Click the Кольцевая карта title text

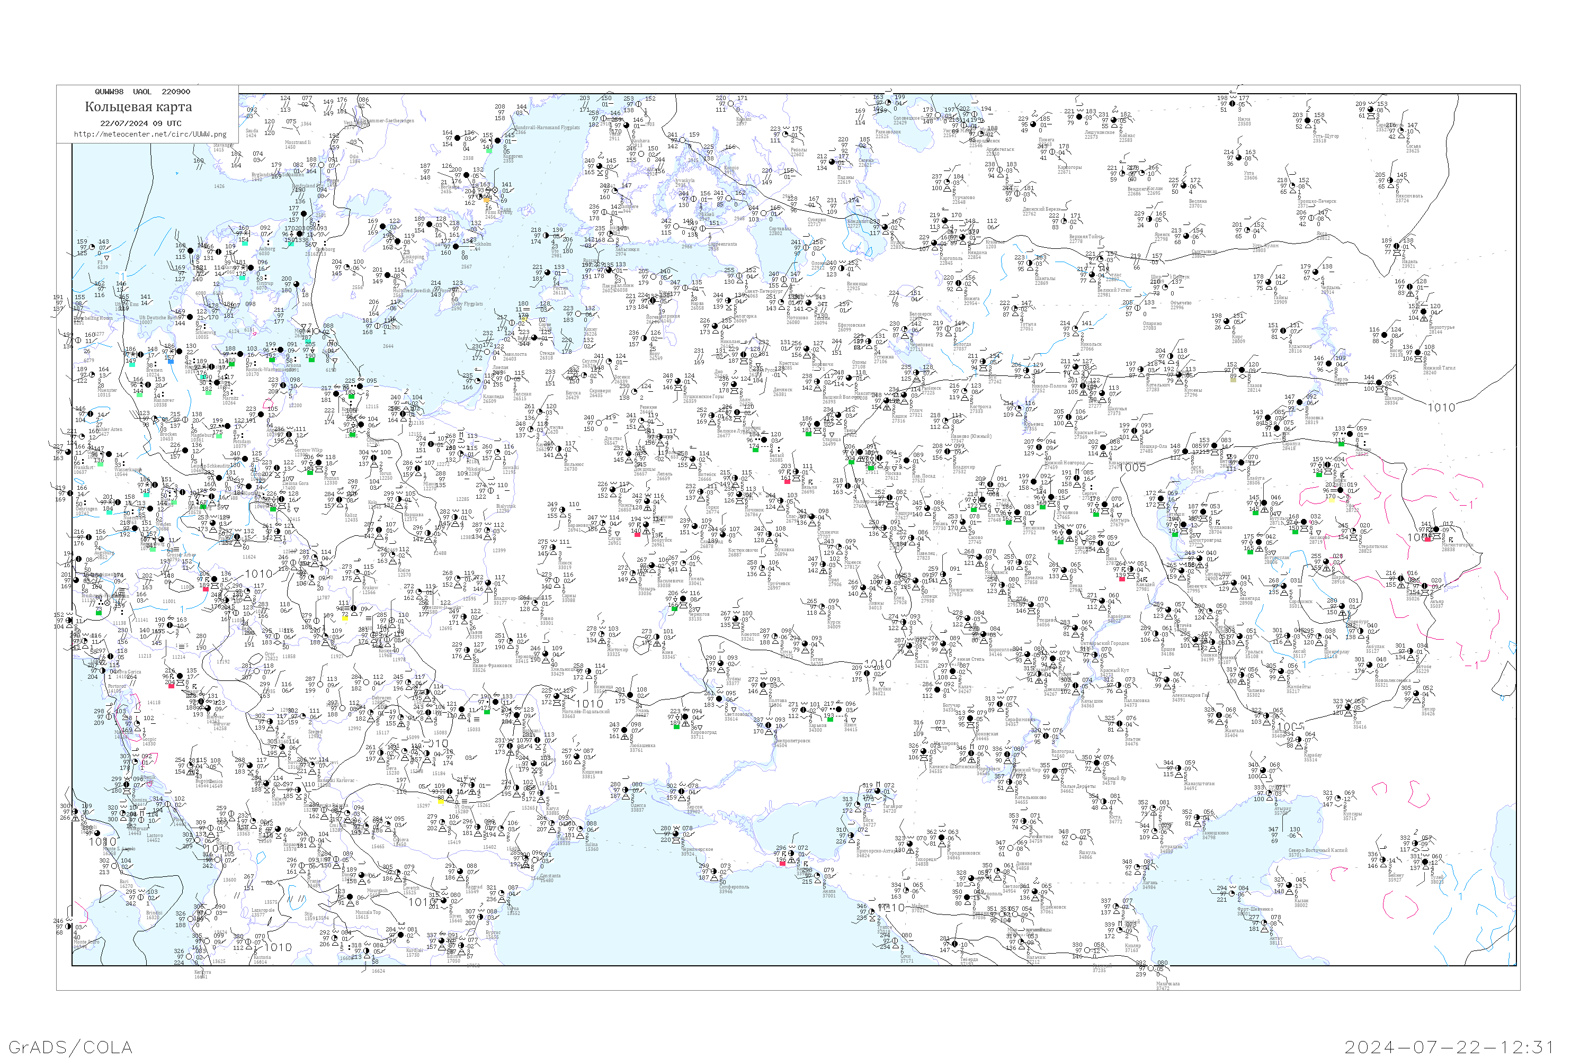click(x=138, y=107)
